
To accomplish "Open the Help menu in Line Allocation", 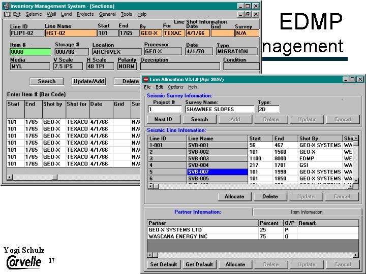I will 193,87.
